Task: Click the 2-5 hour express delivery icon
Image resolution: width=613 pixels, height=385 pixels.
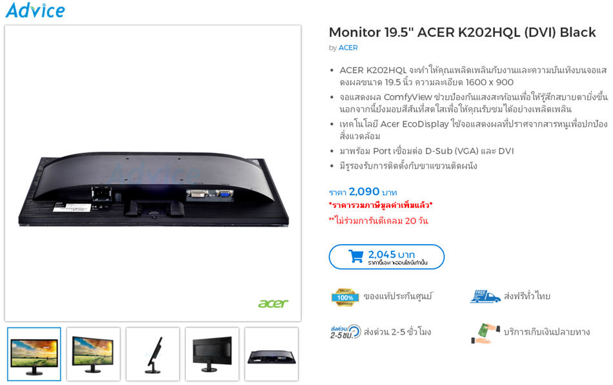Action: click(x=345, y=332)
